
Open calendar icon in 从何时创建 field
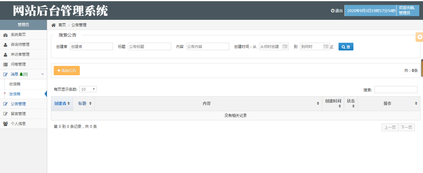[285, 47]
